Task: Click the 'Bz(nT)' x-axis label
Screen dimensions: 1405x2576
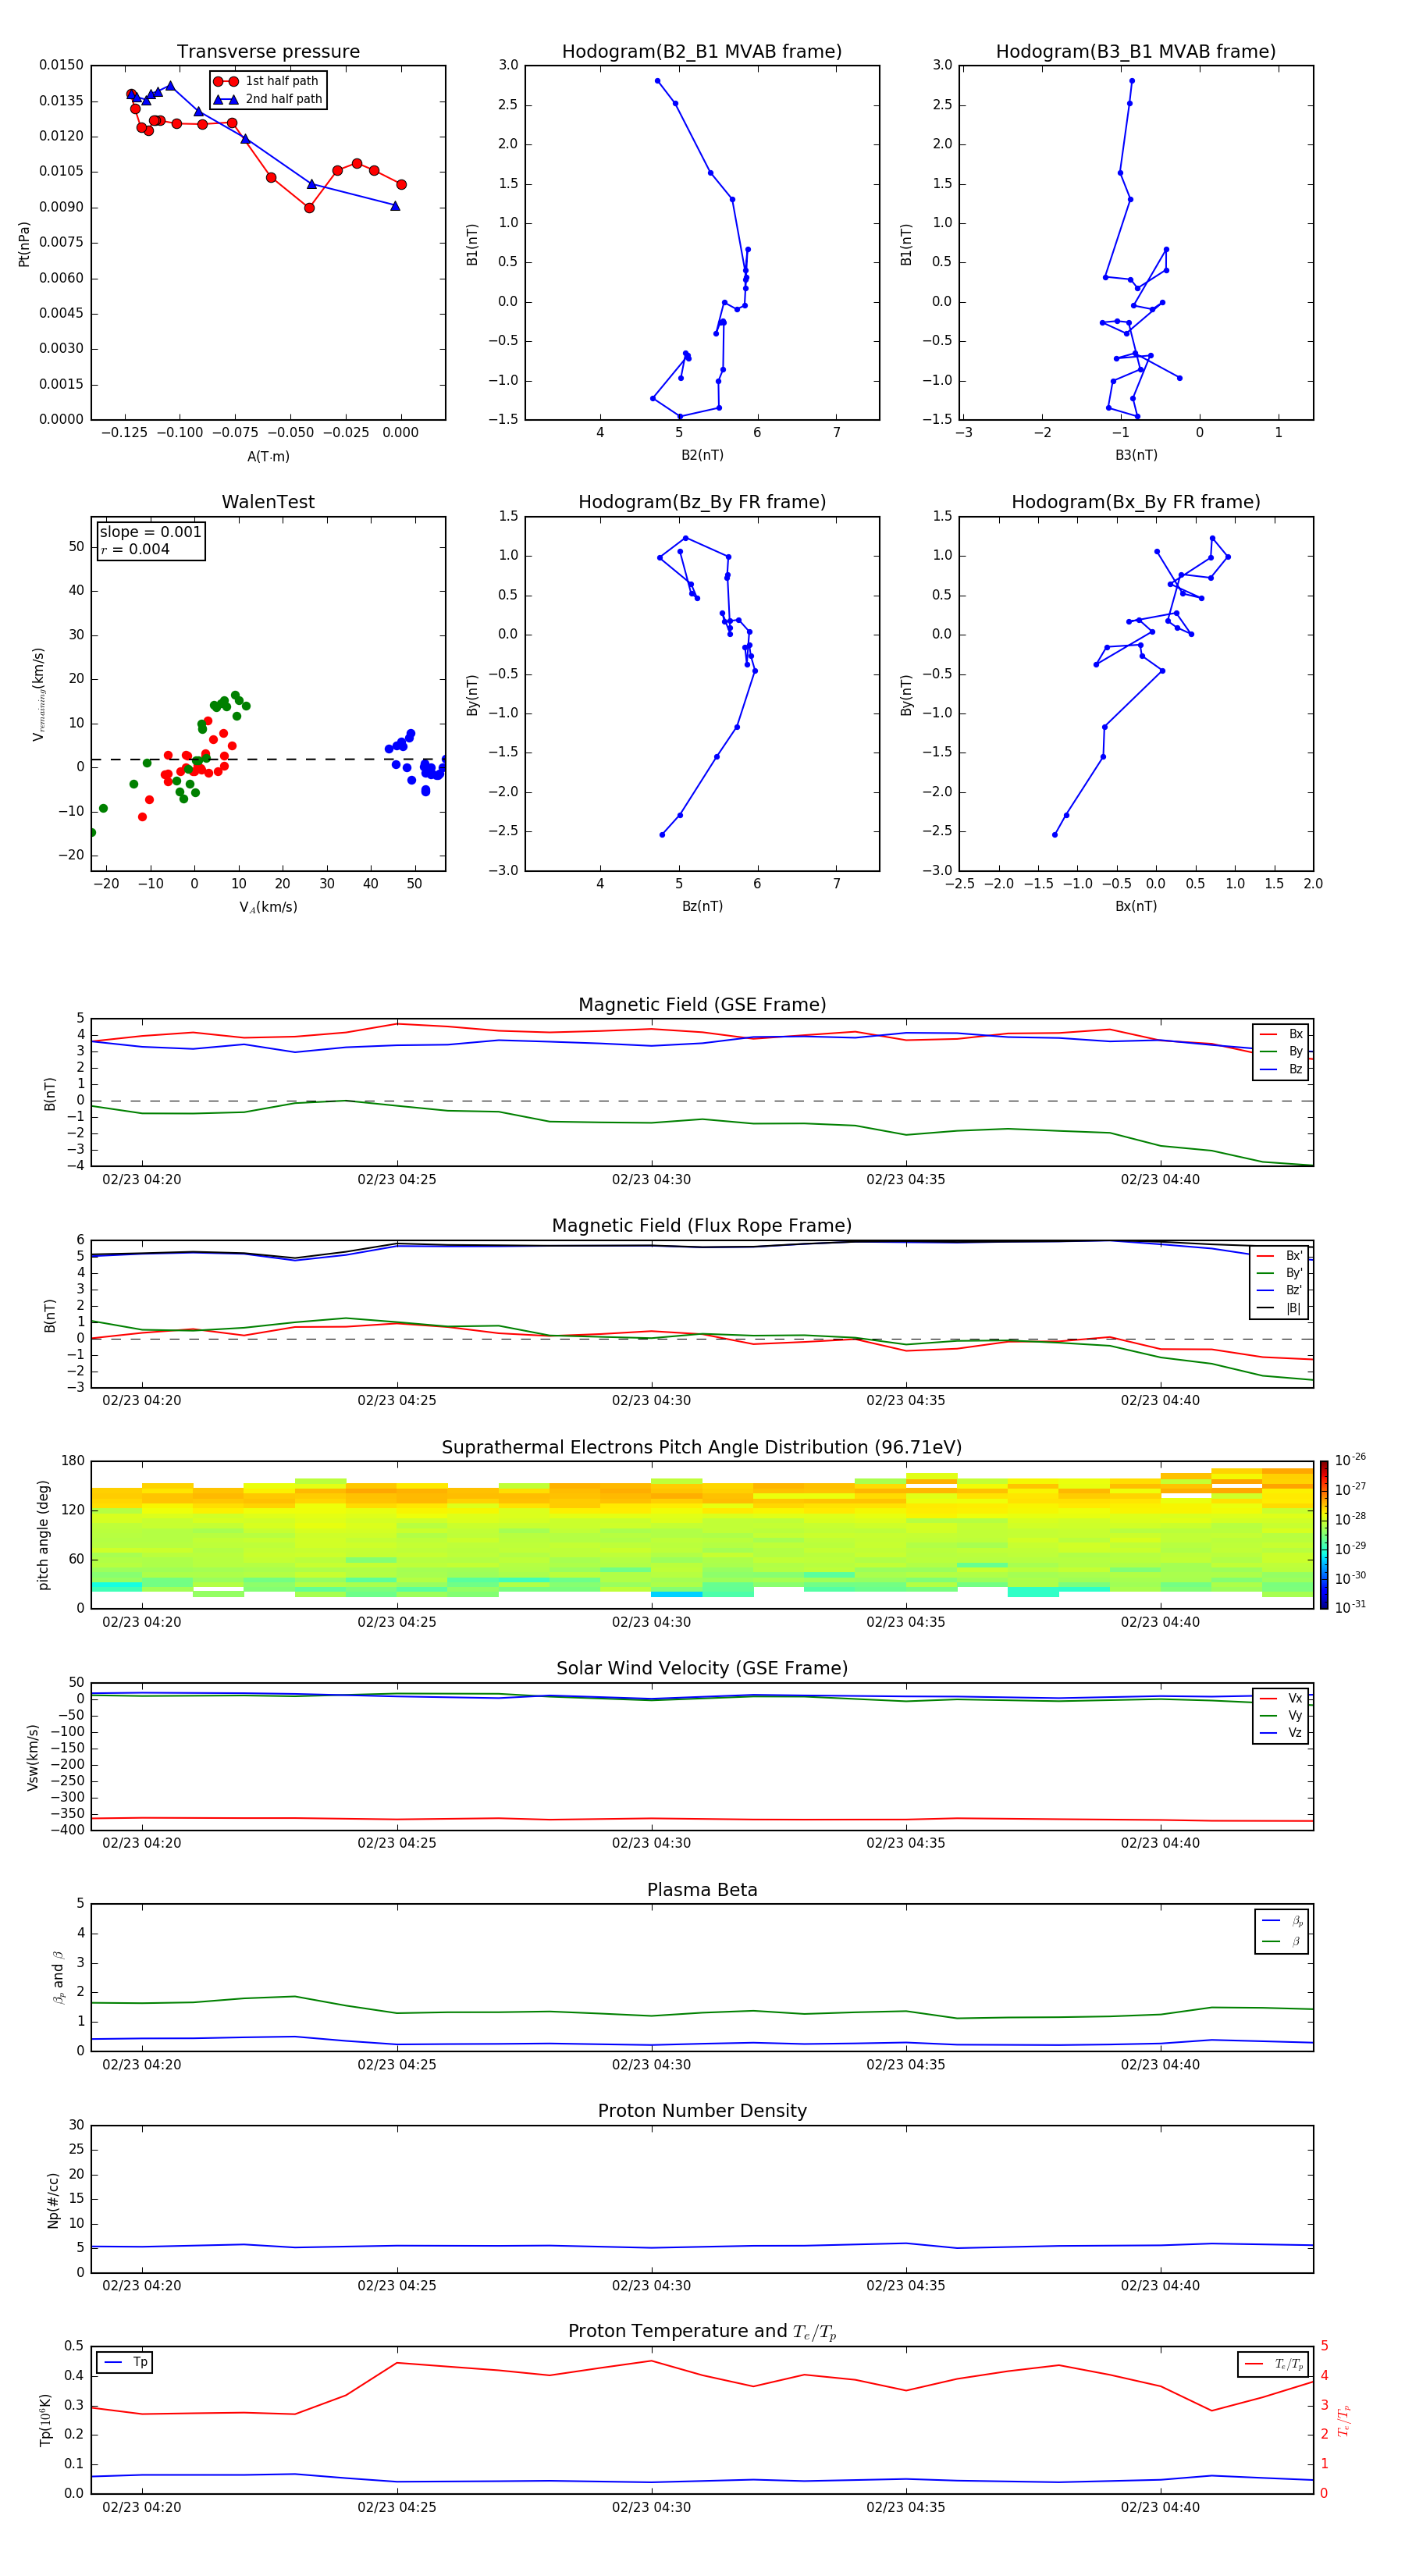Action: (702, 906)
